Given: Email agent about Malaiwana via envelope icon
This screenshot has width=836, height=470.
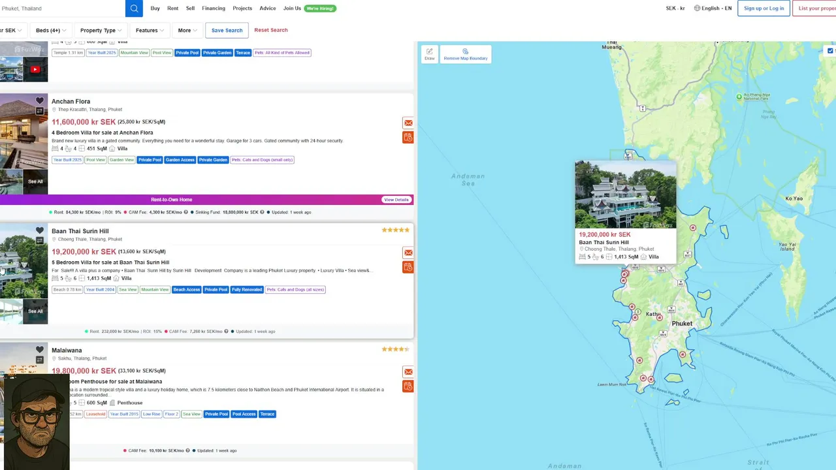Looking at the screenshot, I should 408,372.
